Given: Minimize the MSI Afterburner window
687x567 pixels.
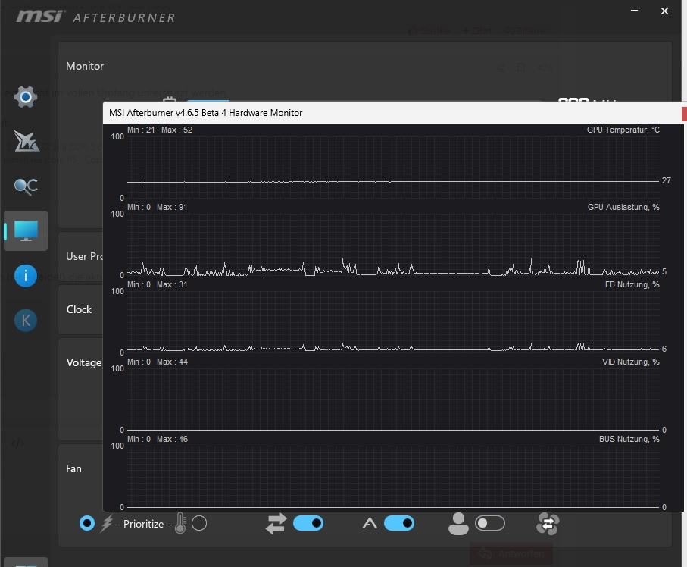Looking at the screenshot, I should point(634,11).
